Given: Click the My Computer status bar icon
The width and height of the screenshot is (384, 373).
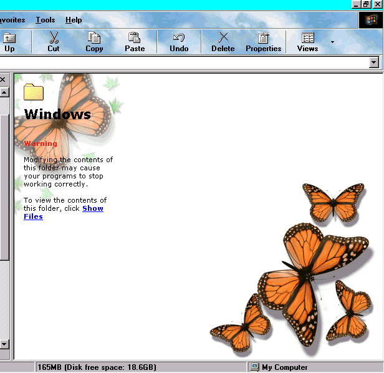Looking at the screenshot, I should [x=255, y=367].
